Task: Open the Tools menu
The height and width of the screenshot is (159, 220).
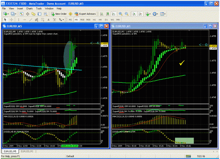Action: 39,8
